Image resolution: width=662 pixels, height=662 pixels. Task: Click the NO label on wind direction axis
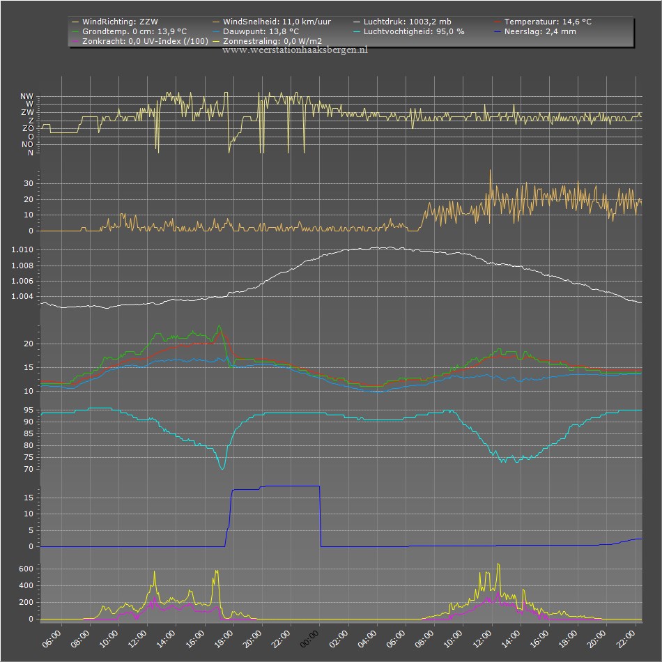tap(27, 144)
